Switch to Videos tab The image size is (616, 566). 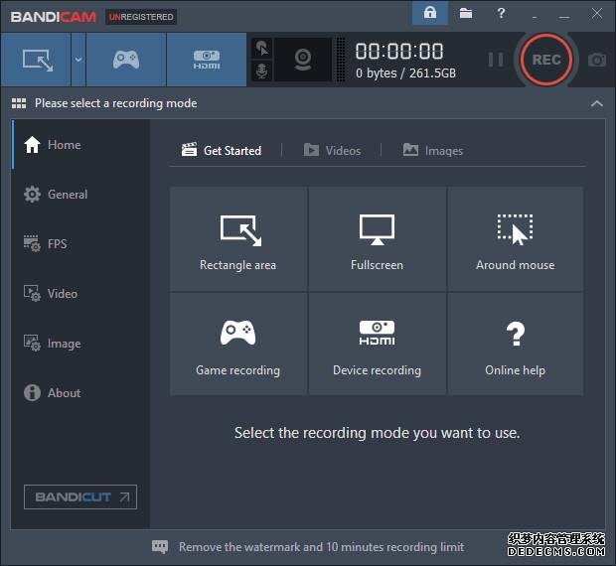tap(333, 150)
